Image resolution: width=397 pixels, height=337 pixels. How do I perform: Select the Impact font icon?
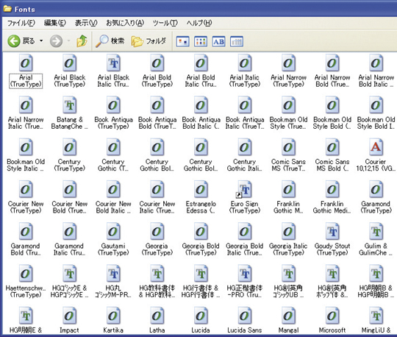[70, 316]
